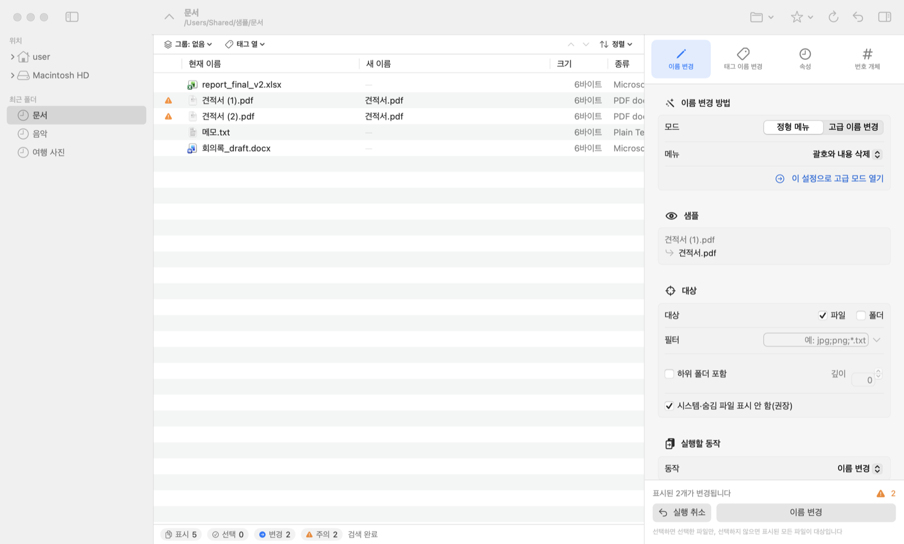This screenshot has height=544, width=904.
Task: Open the folder picker dropdown in toolbar
Action: (762, 17)
